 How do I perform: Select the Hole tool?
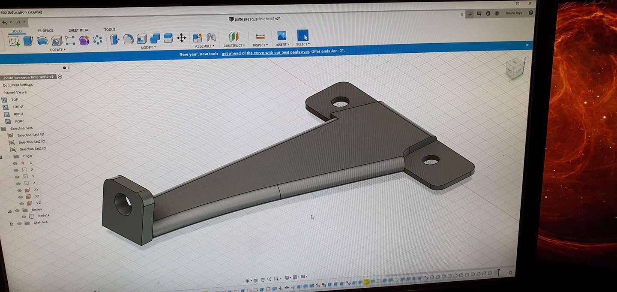point(57,41)
